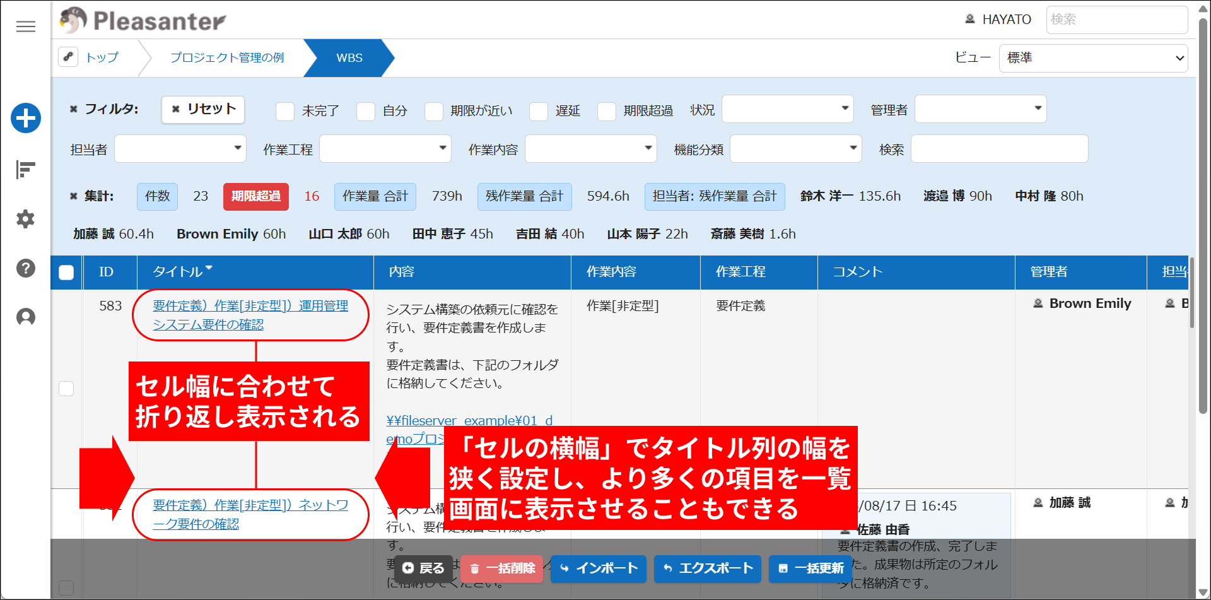Image resolution: width=1211 pixels, height=600 pixels.
Task: Enable the 期限超過 filter checkbox
Action: click(607, 112)
